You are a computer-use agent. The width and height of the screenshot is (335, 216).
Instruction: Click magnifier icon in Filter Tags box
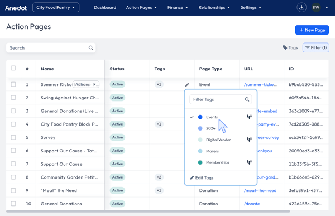coord(247,99)
